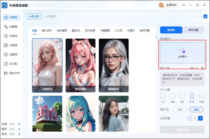The image size is (210, 139).
Task: Pick the blue-haired anime girl template
Action: (x=80, y=114)
